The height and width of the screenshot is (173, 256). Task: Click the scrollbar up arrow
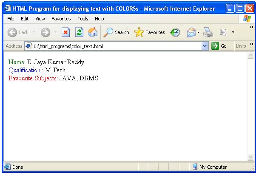coord(250,55)
